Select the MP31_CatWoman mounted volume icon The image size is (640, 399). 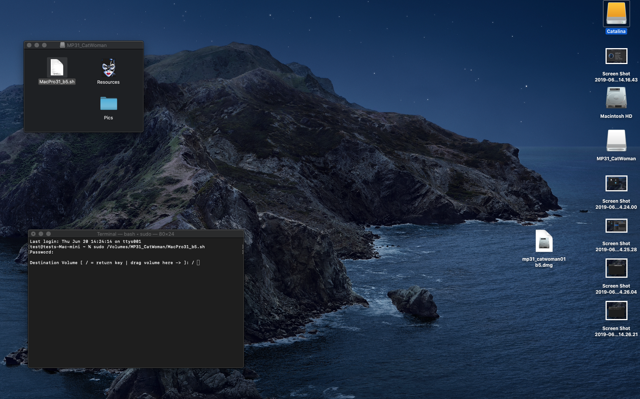tap(616, 141)
